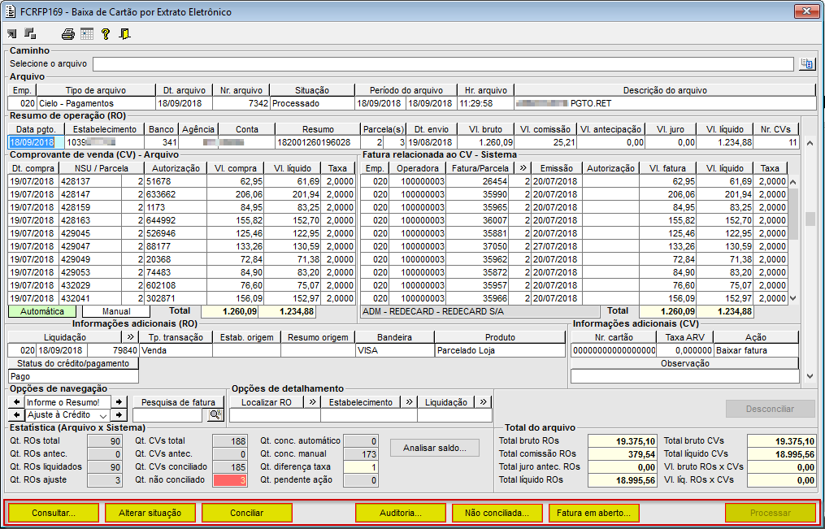Click the Vl. compra column header
This screenshot has height=529, width=825.
[233, 168]
